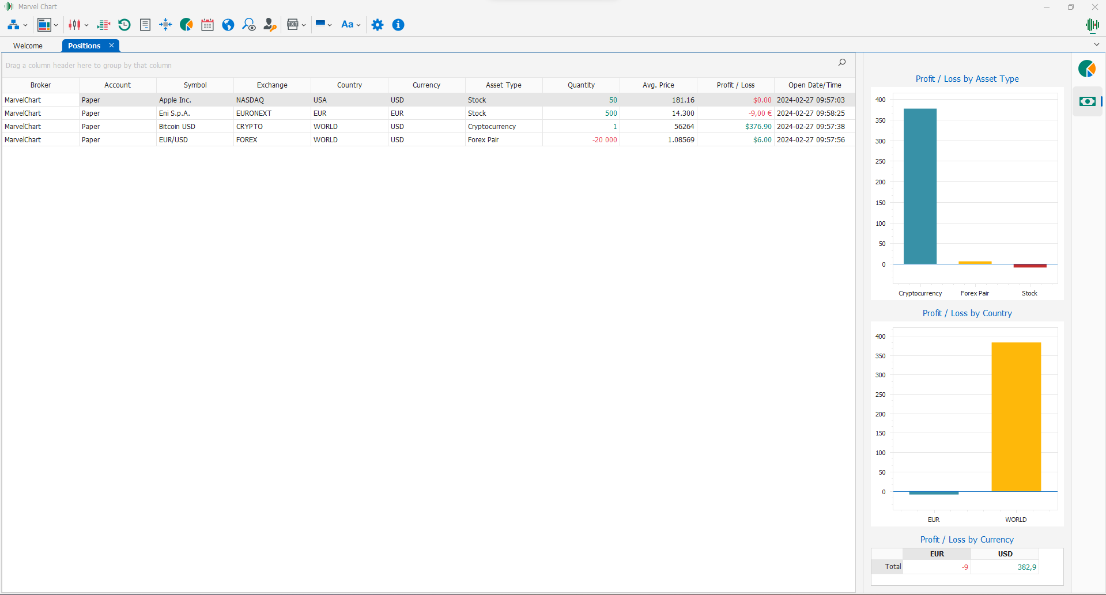Click the TXT export icon

click(x=293, y=25)
